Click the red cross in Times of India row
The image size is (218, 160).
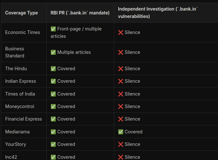(121, 94)
